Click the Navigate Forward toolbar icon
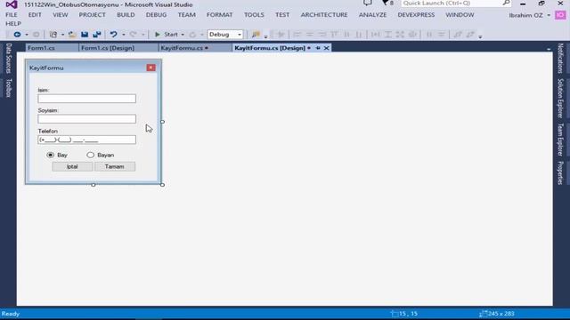 (36, 35)
